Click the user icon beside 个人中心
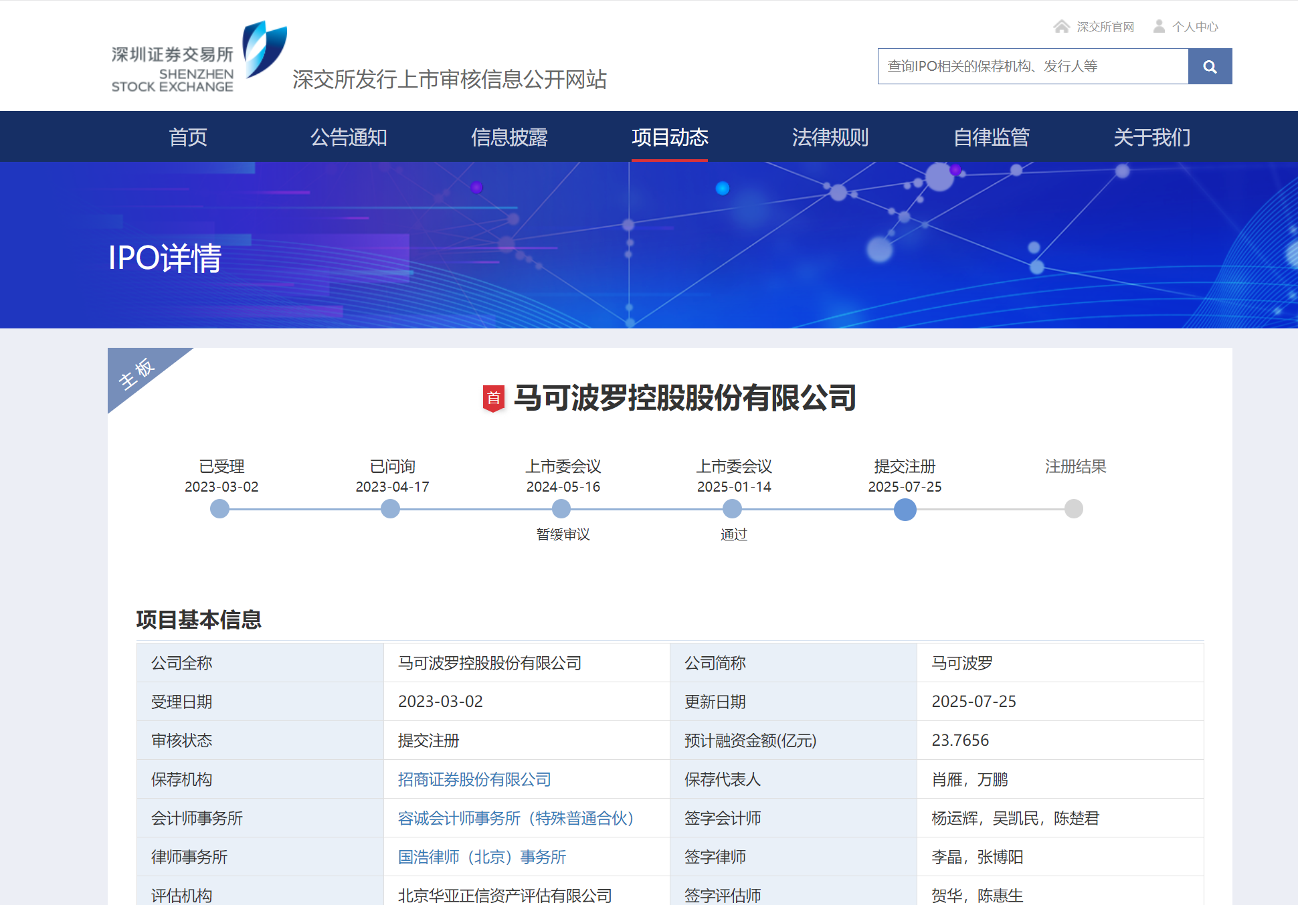The height and width of the screenshot is (905, 1298). 1157,25
